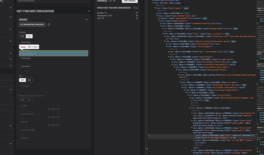Set the TLS toggle to On
Viewport: 264px width, 155px height.
click(x=29, y=80)
